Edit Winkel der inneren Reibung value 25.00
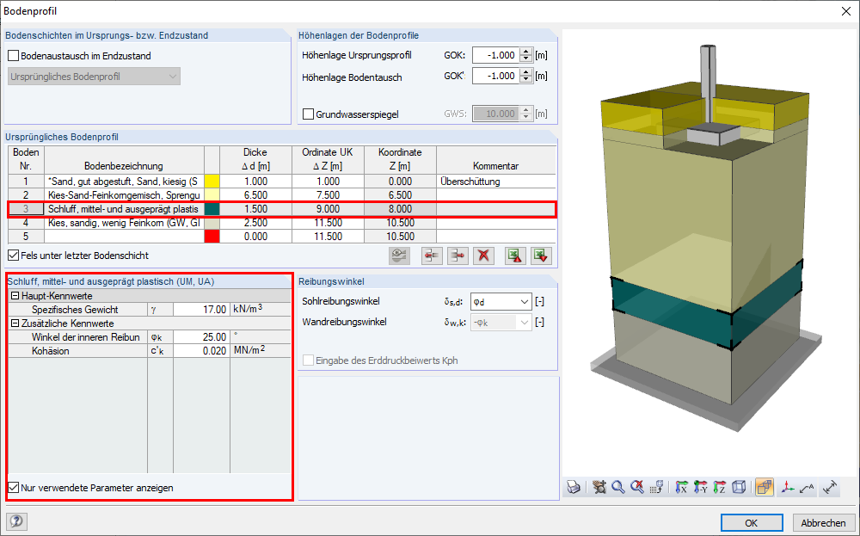Image resolution: width=860 pixels, height=536 pixels. point(200,337)
